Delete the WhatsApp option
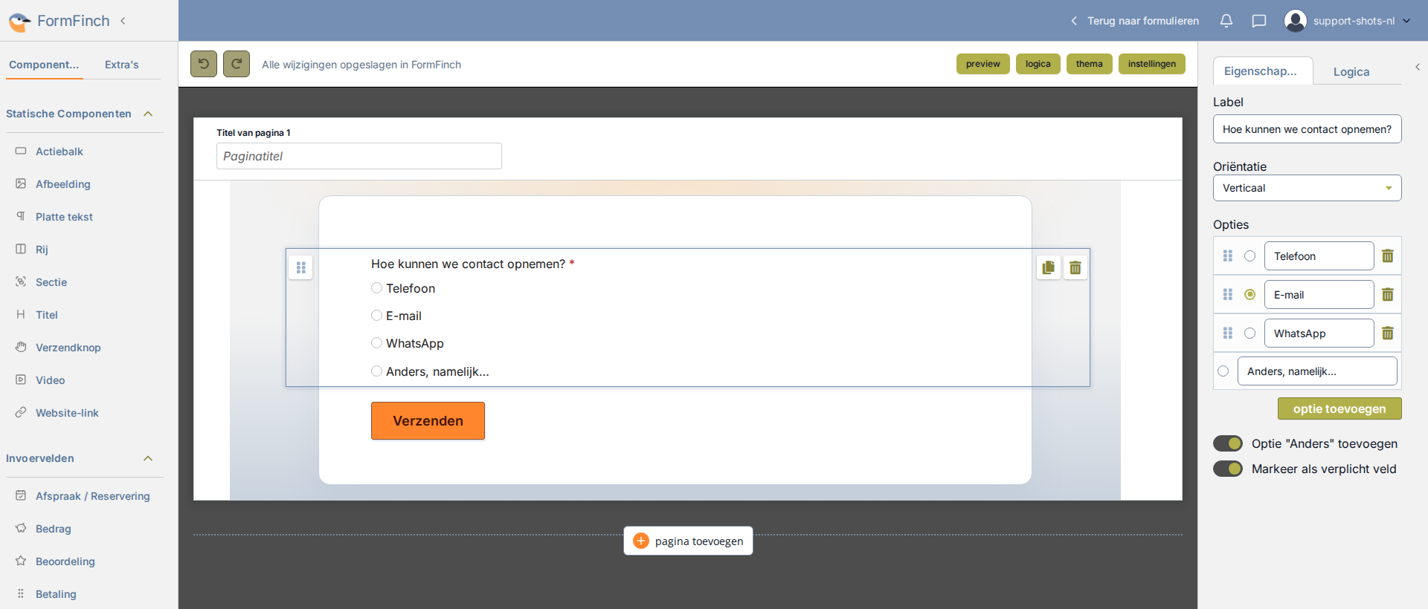Viewport: 1428px width, 609px height. [1388, 333]
